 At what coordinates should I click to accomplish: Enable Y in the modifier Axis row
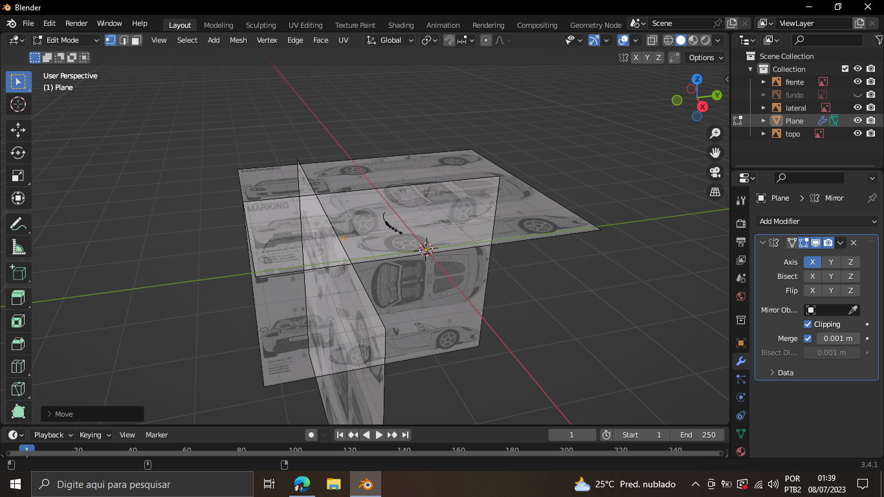click(x=832, y=262)
